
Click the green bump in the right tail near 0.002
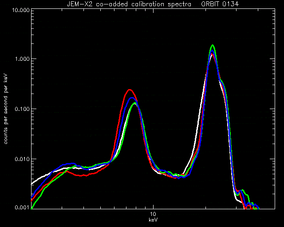pos(243,190)
